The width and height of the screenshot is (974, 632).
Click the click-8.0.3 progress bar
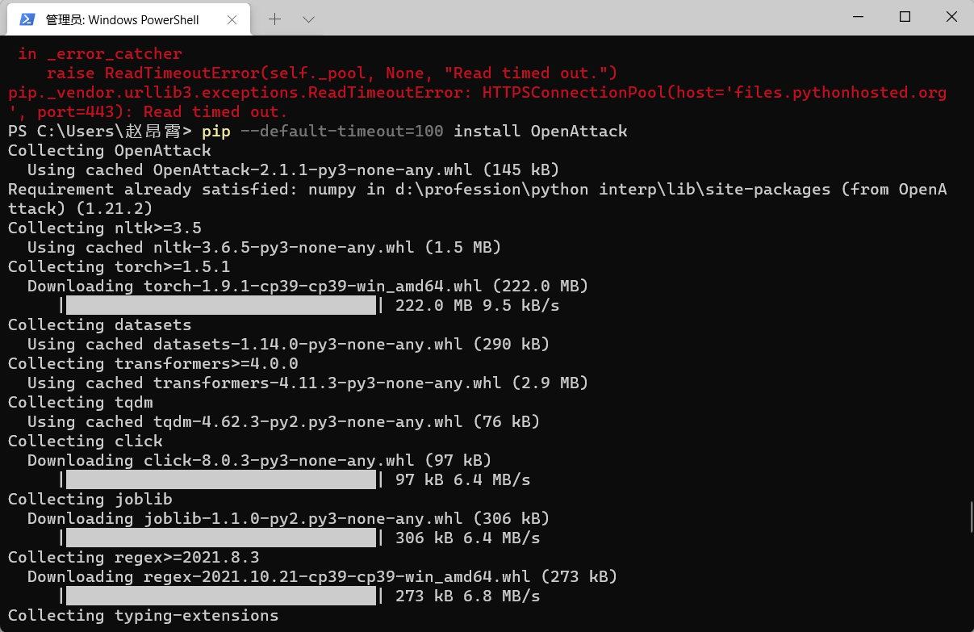coord(218,479)
